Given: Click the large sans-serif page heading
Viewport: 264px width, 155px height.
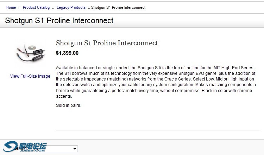Looking at the screenshot, I should pos(59,20).
